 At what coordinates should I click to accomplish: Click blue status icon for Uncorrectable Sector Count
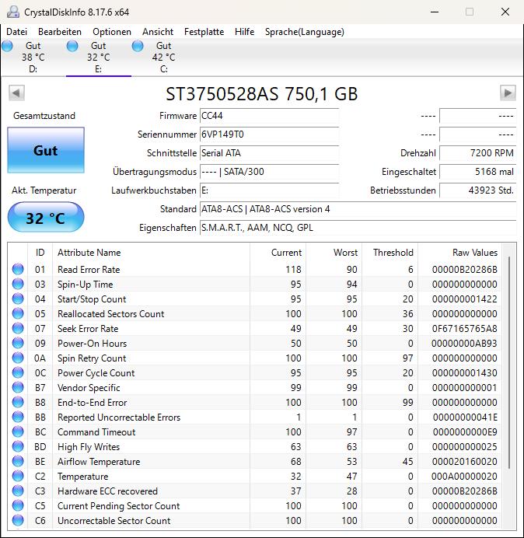point(18,520)
